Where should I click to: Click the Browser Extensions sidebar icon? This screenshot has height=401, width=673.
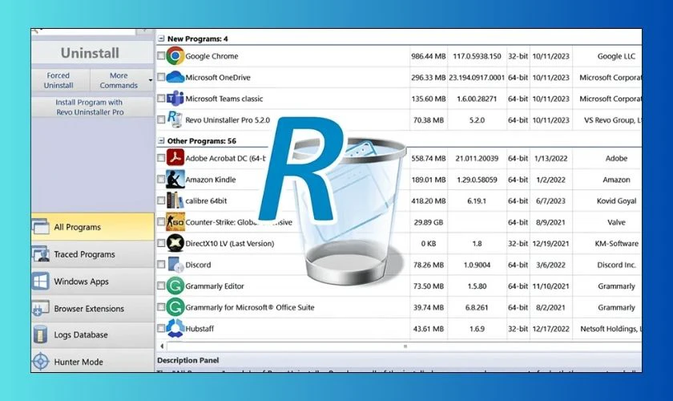[41, 308]
